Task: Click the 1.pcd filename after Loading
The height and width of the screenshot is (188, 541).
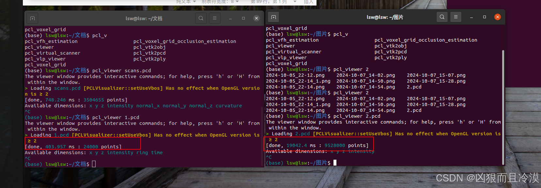Action: (x=61, y=135)
